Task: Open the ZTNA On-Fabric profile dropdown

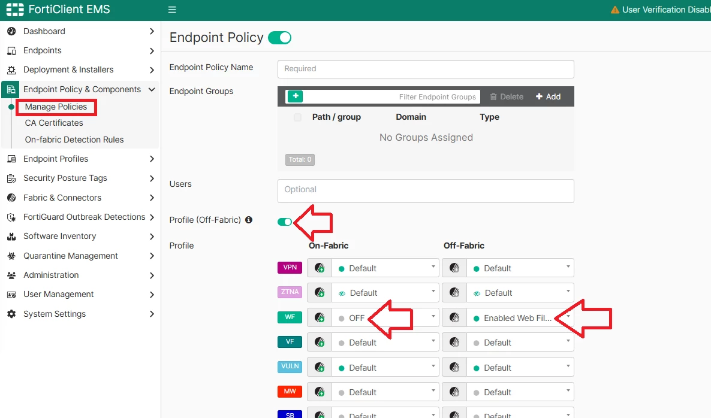Action: (385, 293)
